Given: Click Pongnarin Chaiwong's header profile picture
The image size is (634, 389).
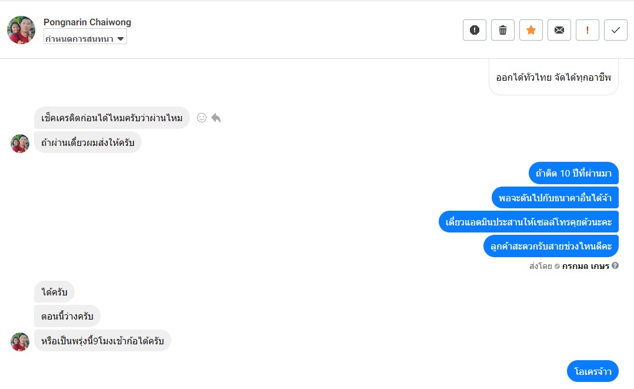Looking at the screenshot, I should pyautogui.click(x=21, y=30).
